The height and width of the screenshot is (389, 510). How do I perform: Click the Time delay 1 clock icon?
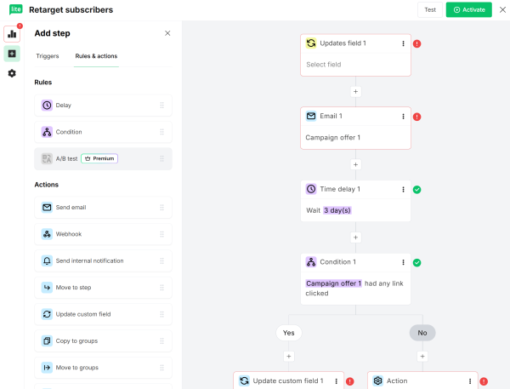(311, 189)
